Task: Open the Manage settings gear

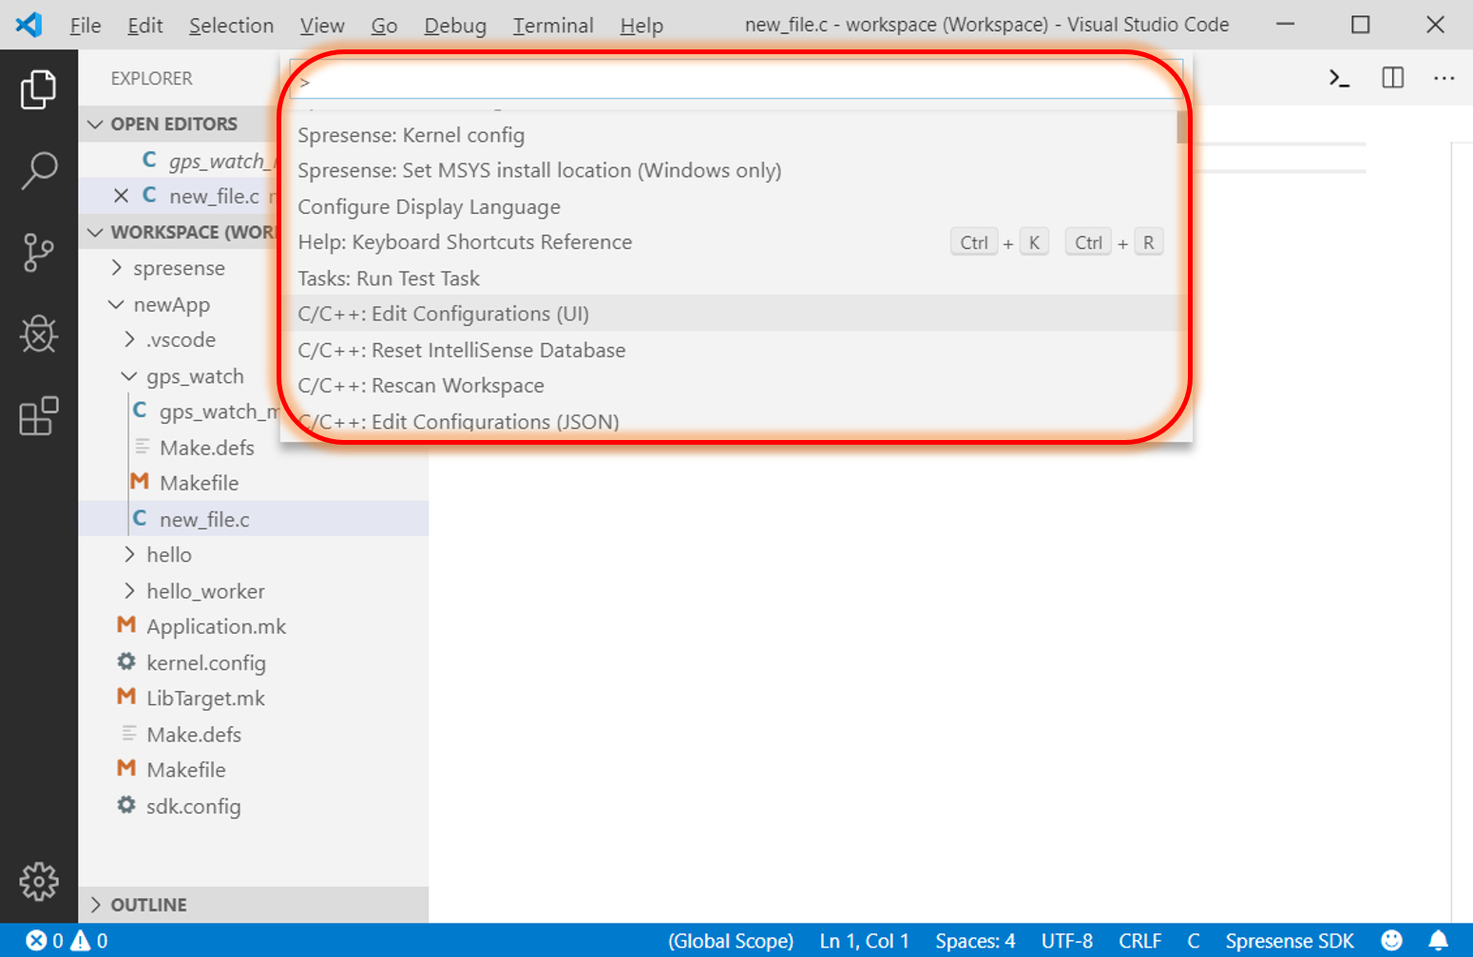Action: pos(39,881)
